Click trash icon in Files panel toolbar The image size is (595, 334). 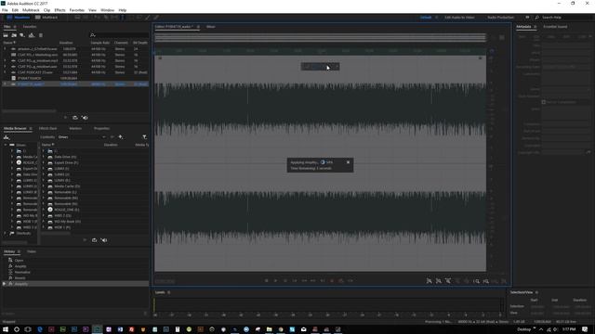(x=41, y=35)
